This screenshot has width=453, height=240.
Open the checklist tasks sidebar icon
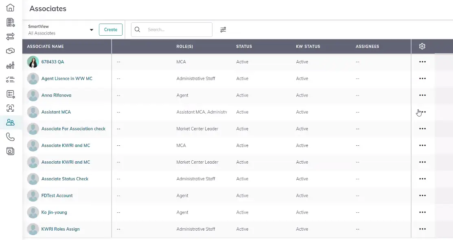click(10, 80)
